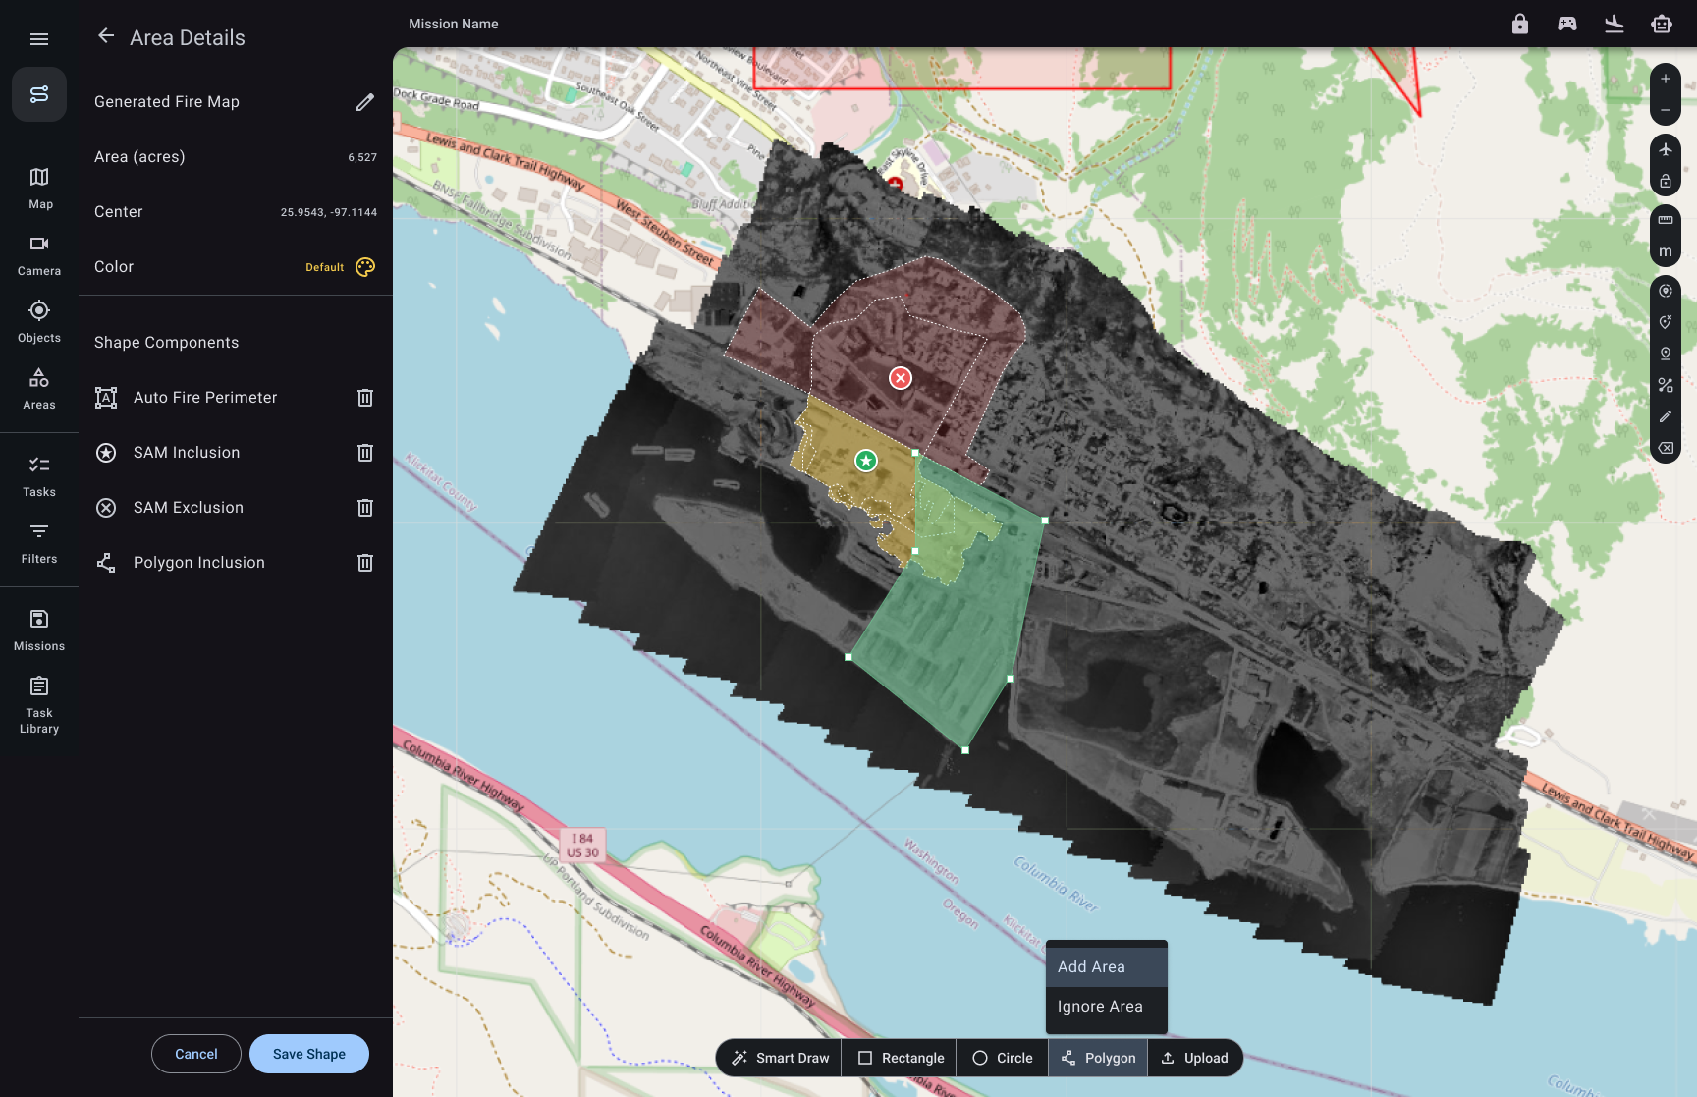
Task: Click the center coordinates value
Action: [x=329, y=212]
